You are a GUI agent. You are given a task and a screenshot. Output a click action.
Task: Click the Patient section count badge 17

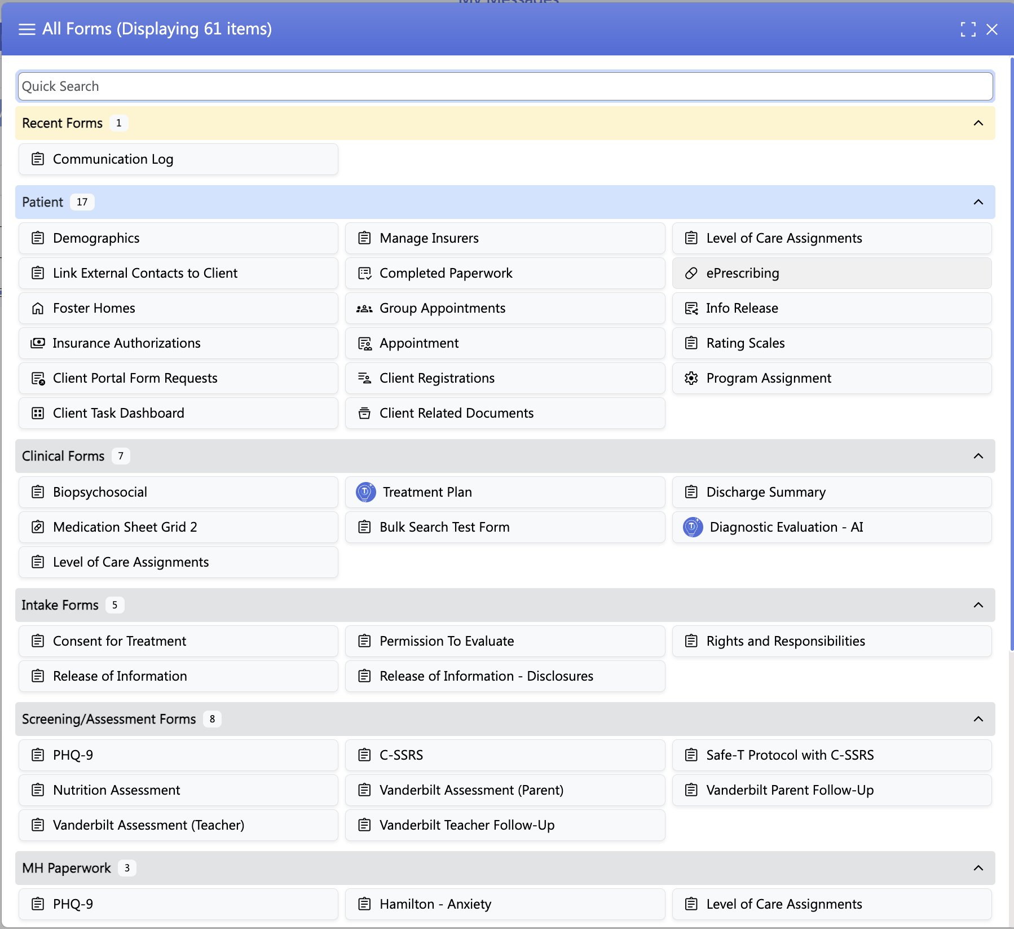click(x=82, y=202)
